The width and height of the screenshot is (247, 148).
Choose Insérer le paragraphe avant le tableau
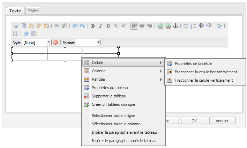[x=124, y=132]
